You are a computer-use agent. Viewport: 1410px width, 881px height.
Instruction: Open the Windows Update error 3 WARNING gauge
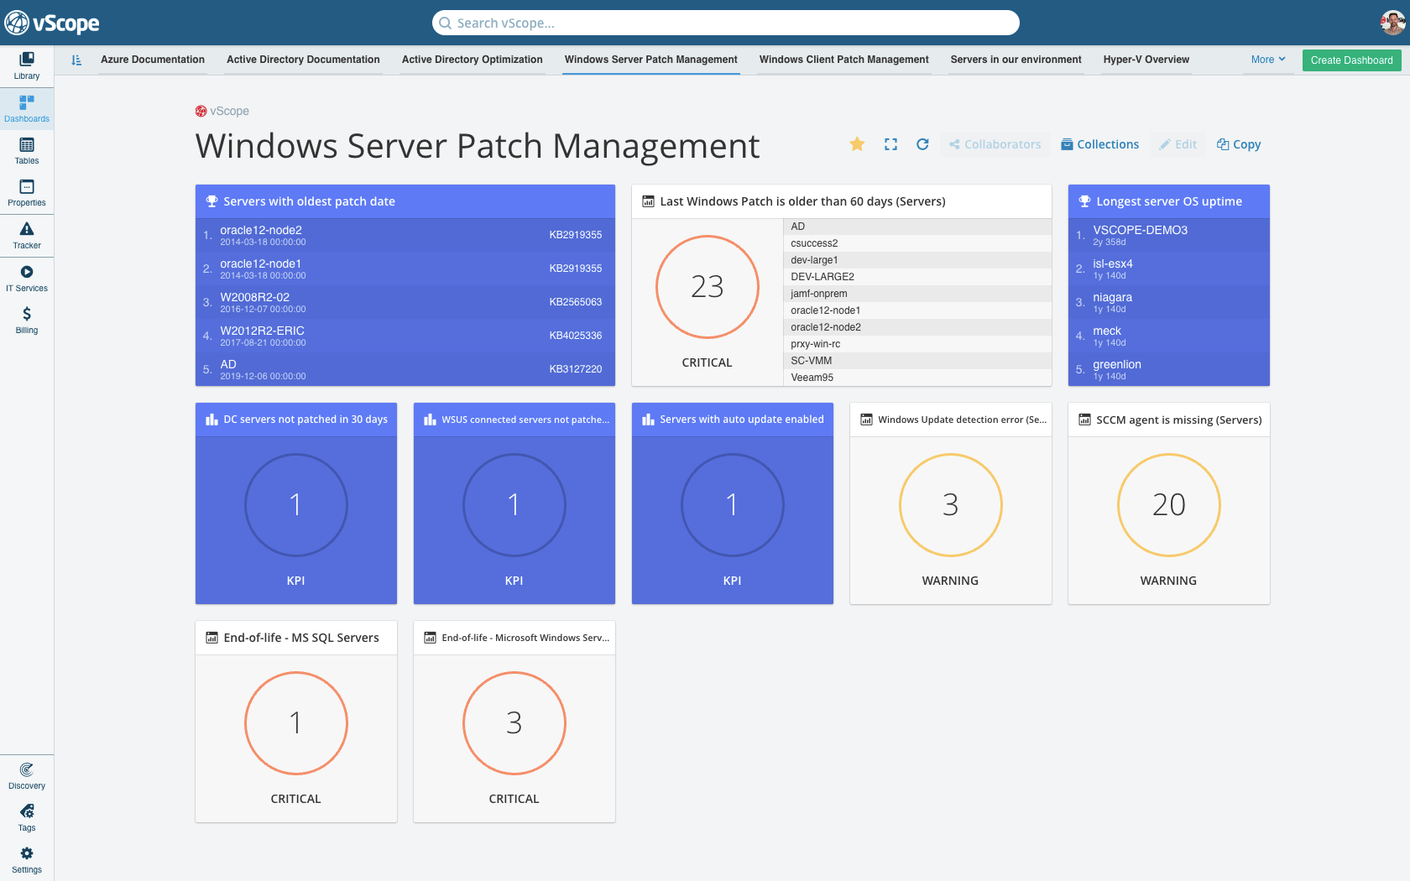pyautogui.click(x=950, y=505)
